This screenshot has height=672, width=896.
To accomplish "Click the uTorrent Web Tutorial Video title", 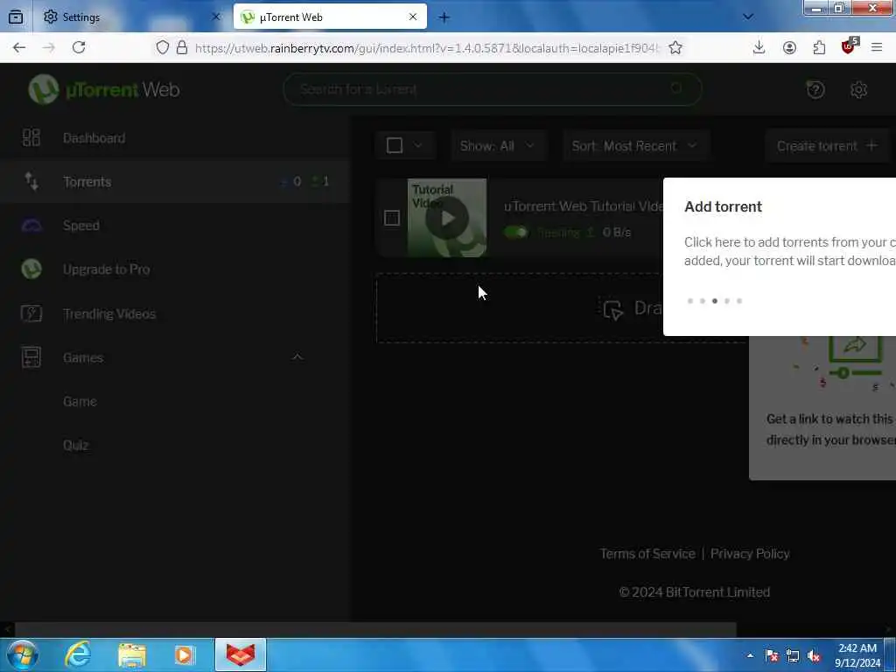I will [x=583, y=206].
